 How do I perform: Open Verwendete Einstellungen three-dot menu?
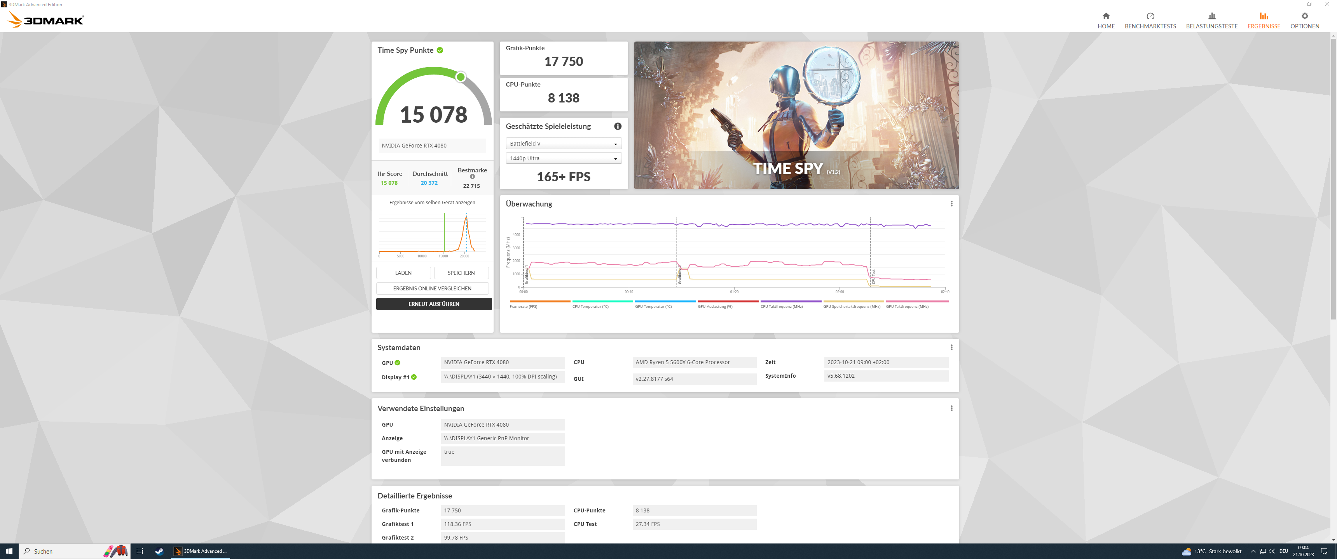(x=951, y=409)
